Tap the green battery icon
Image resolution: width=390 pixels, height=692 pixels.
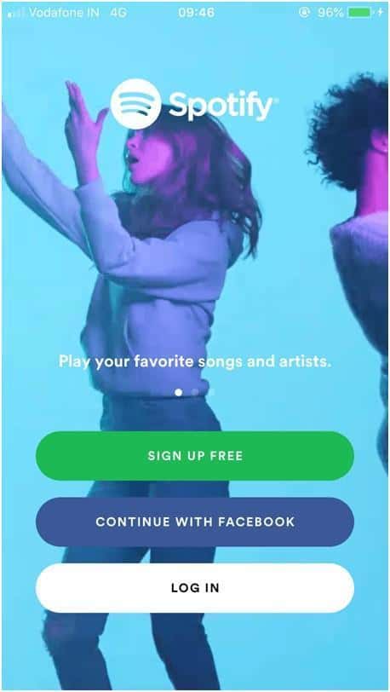coord(359,13)
